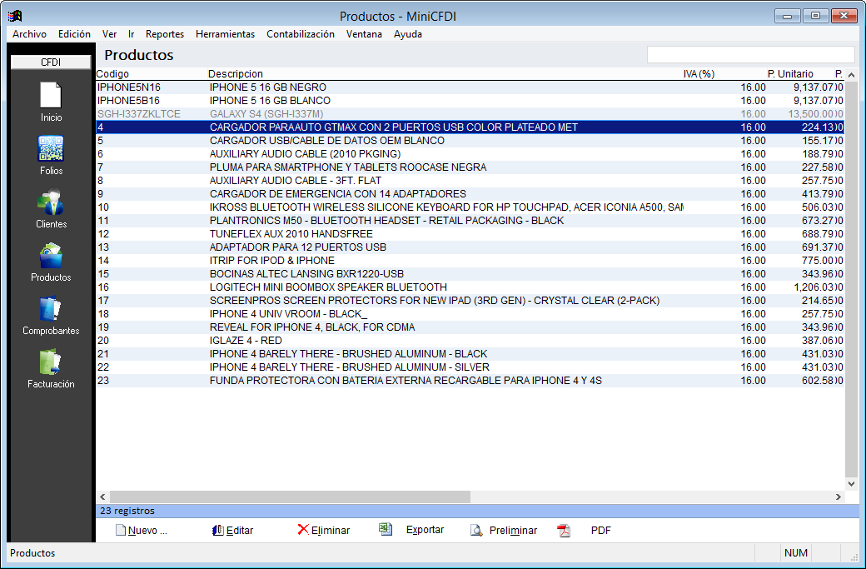Image resolution: width=866 pixels, height=569 pixels.
Task: Select the PLANTRONICS M50 headset row
Action: (x=470, y=221)
